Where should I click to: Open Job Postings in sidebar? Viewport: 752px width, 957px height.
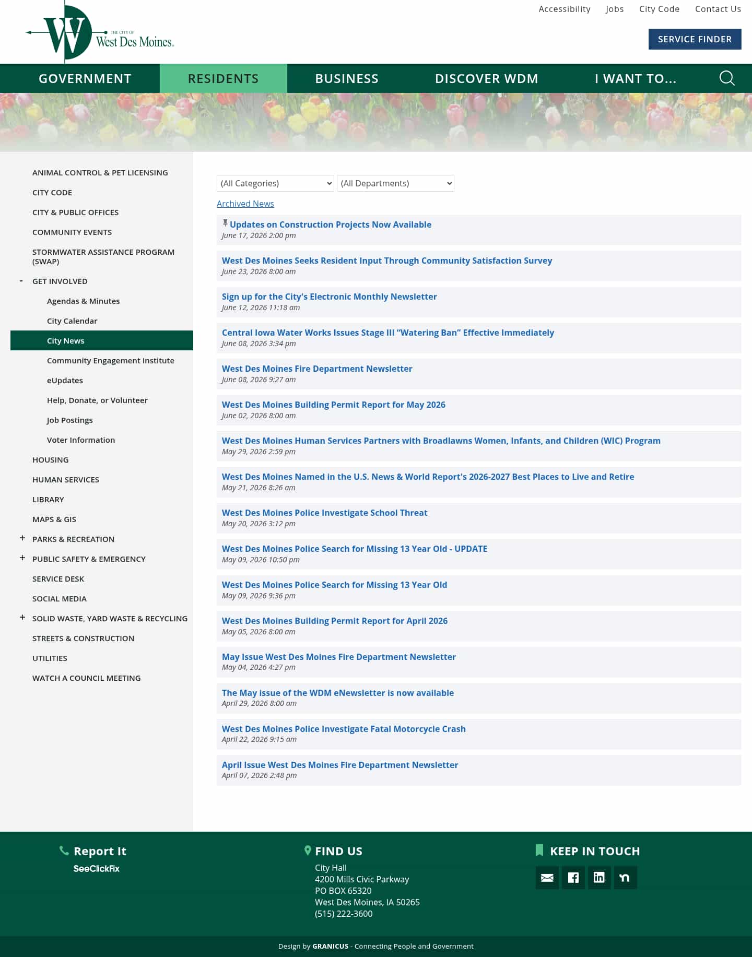click(x=69, y=420)
